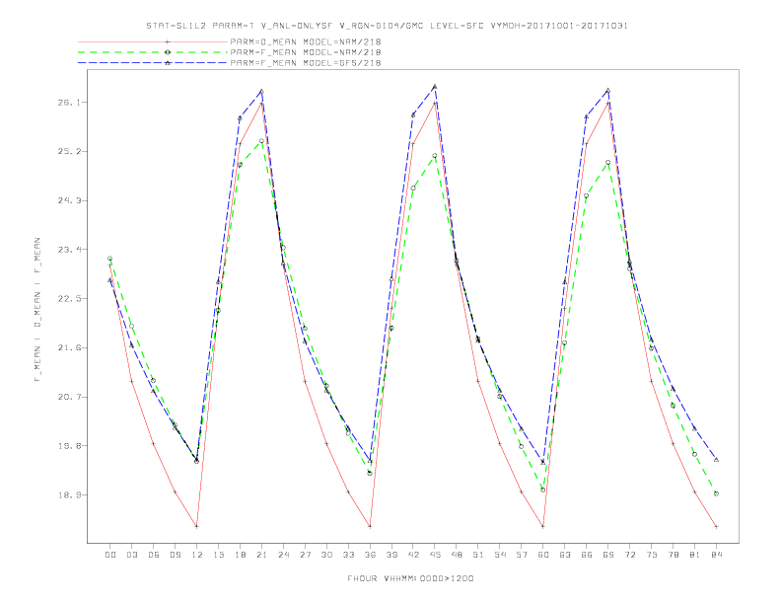
Task: Click x-axis tick label 45
Action: [x=435, y=555]
